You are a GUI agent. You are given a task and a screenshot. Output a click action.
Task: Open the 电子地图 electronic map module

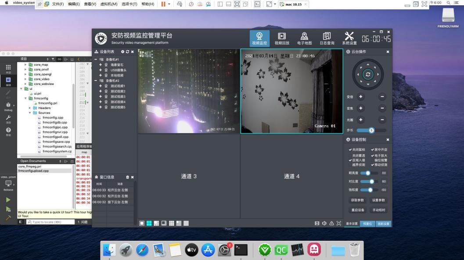(x=304, y=39)
